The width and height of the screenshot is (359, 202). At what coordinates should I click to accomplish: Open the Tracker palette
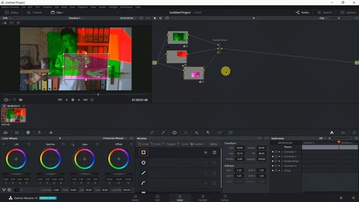click(x=186, y=132)
